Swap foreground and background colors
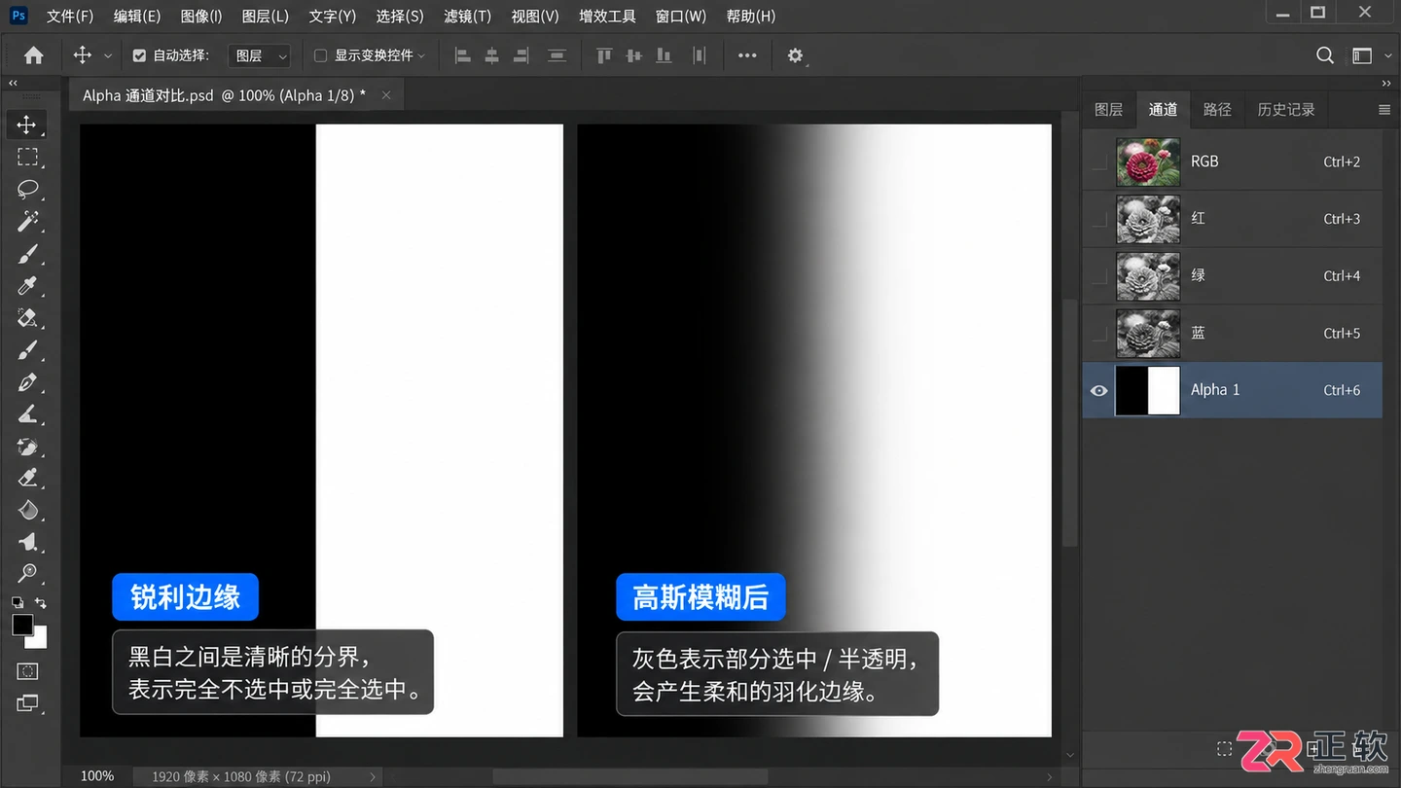Viewport: 1401px width, 788px height. click(41, 603)
